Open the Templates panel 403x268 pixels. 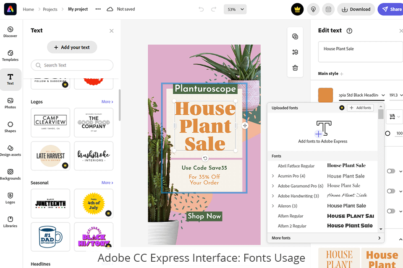10,56
